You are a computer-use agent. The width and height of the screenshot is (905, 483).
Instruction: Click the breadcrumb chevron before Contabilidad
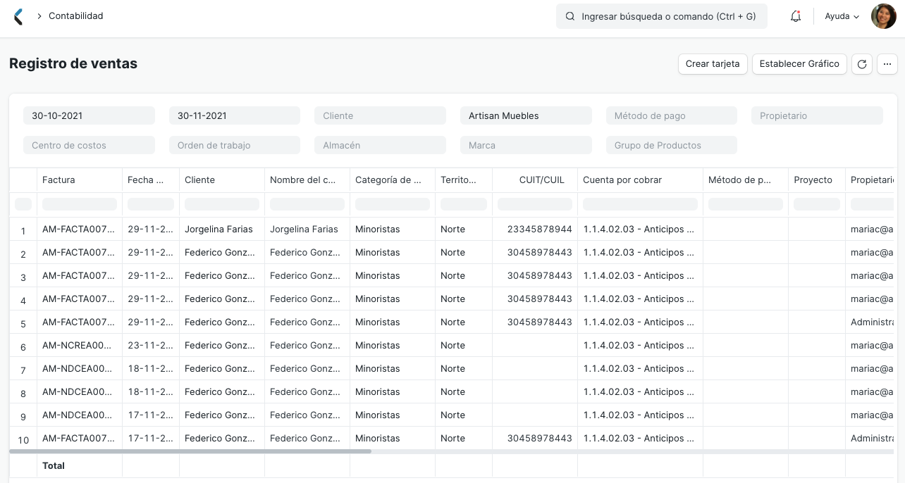coord(39,16)
